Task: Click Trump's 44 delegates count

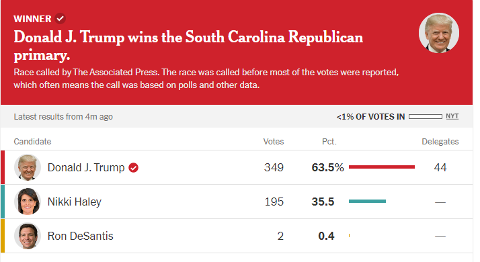Action: 440,167
